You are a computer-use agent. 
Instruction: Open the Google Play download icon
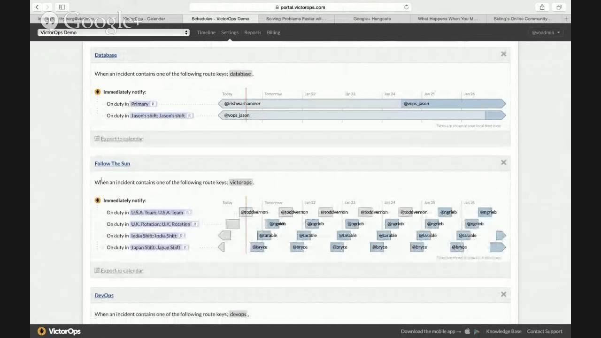(477, 331)
